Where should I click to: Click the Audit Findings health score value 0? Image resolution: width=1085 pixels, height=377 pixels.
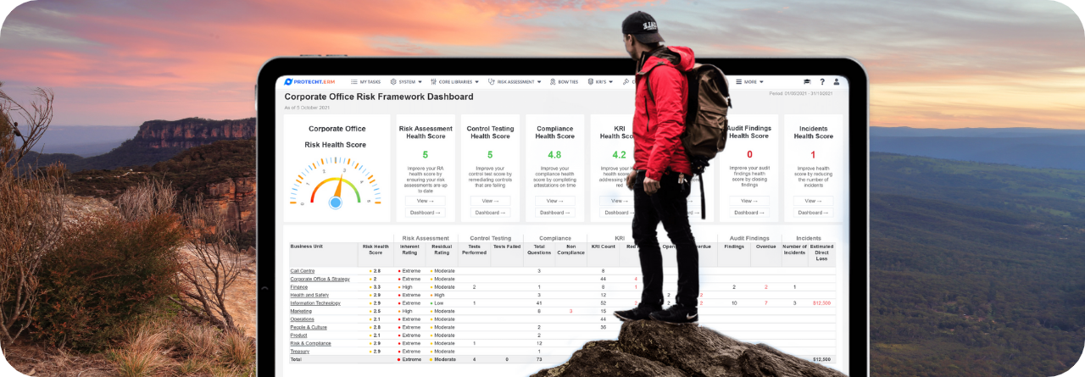tap(749, 154)
